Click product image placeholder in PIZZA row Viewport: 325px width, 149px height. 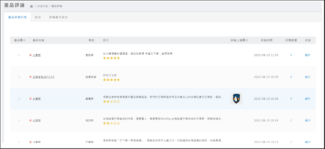pyautogui.click(x=19, y=77)
